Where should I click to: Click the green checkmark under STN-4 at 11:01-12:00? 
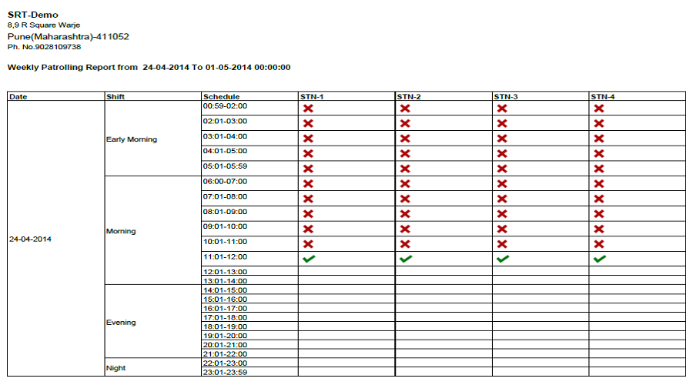coord(599,259)
